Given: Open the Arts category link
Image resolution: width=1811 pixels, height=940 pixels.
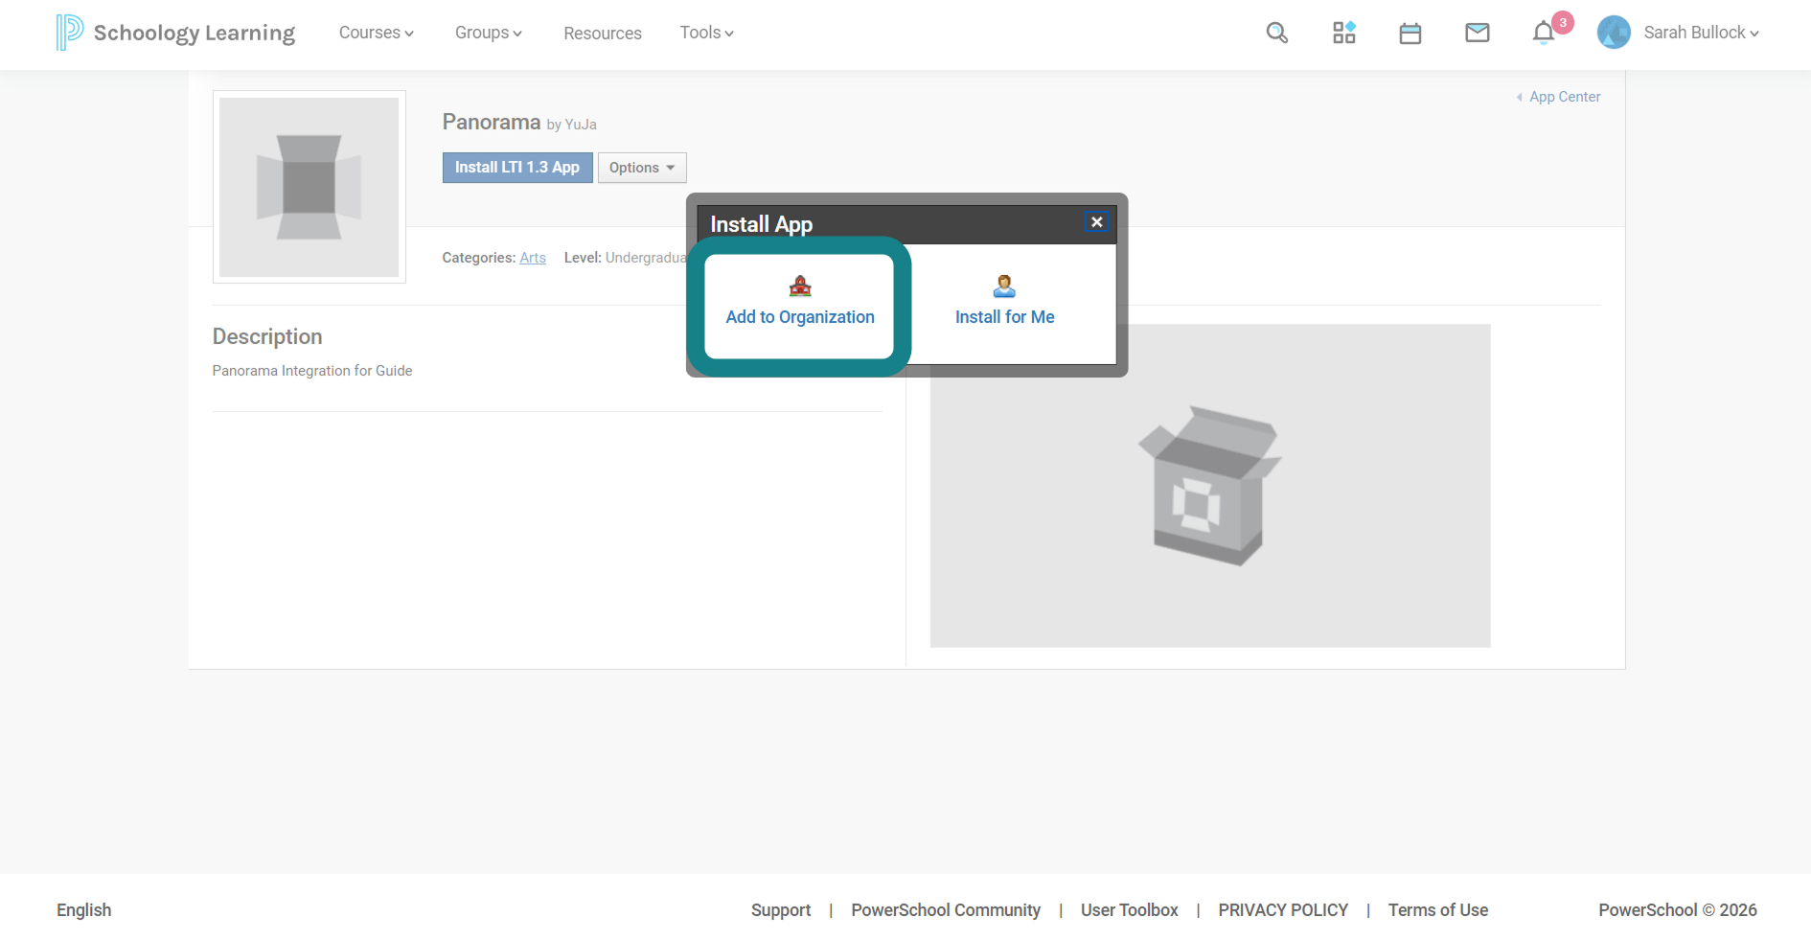Looking at the screenshot, I should coord(533,258).
